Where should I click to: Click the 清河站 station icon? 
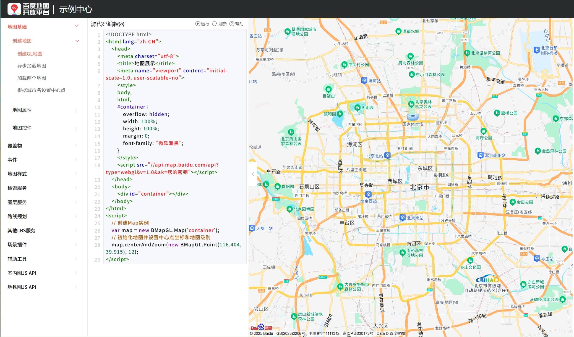[364, 80]
